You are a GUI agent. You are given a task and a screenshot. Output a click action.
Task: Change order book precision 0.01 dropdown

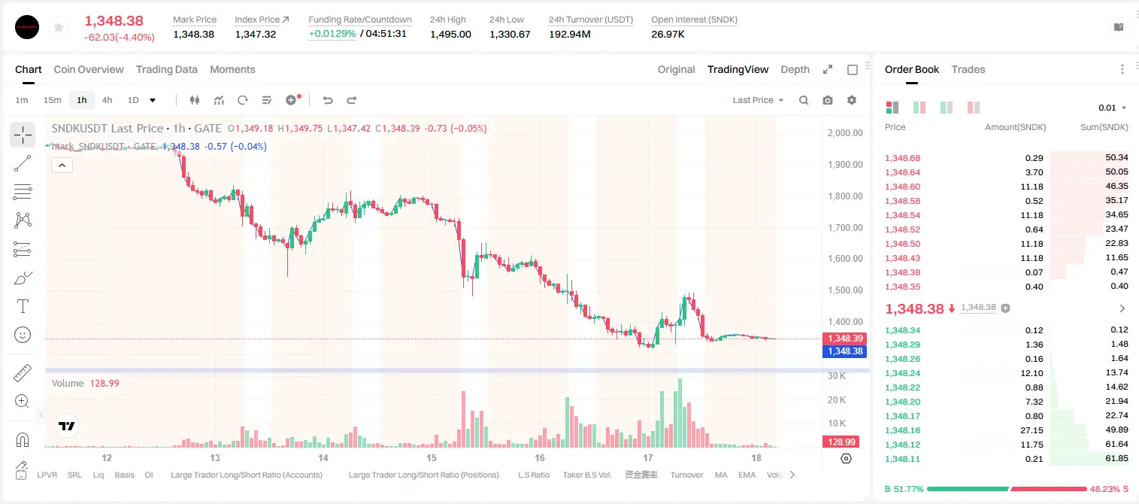[1113, 108]
